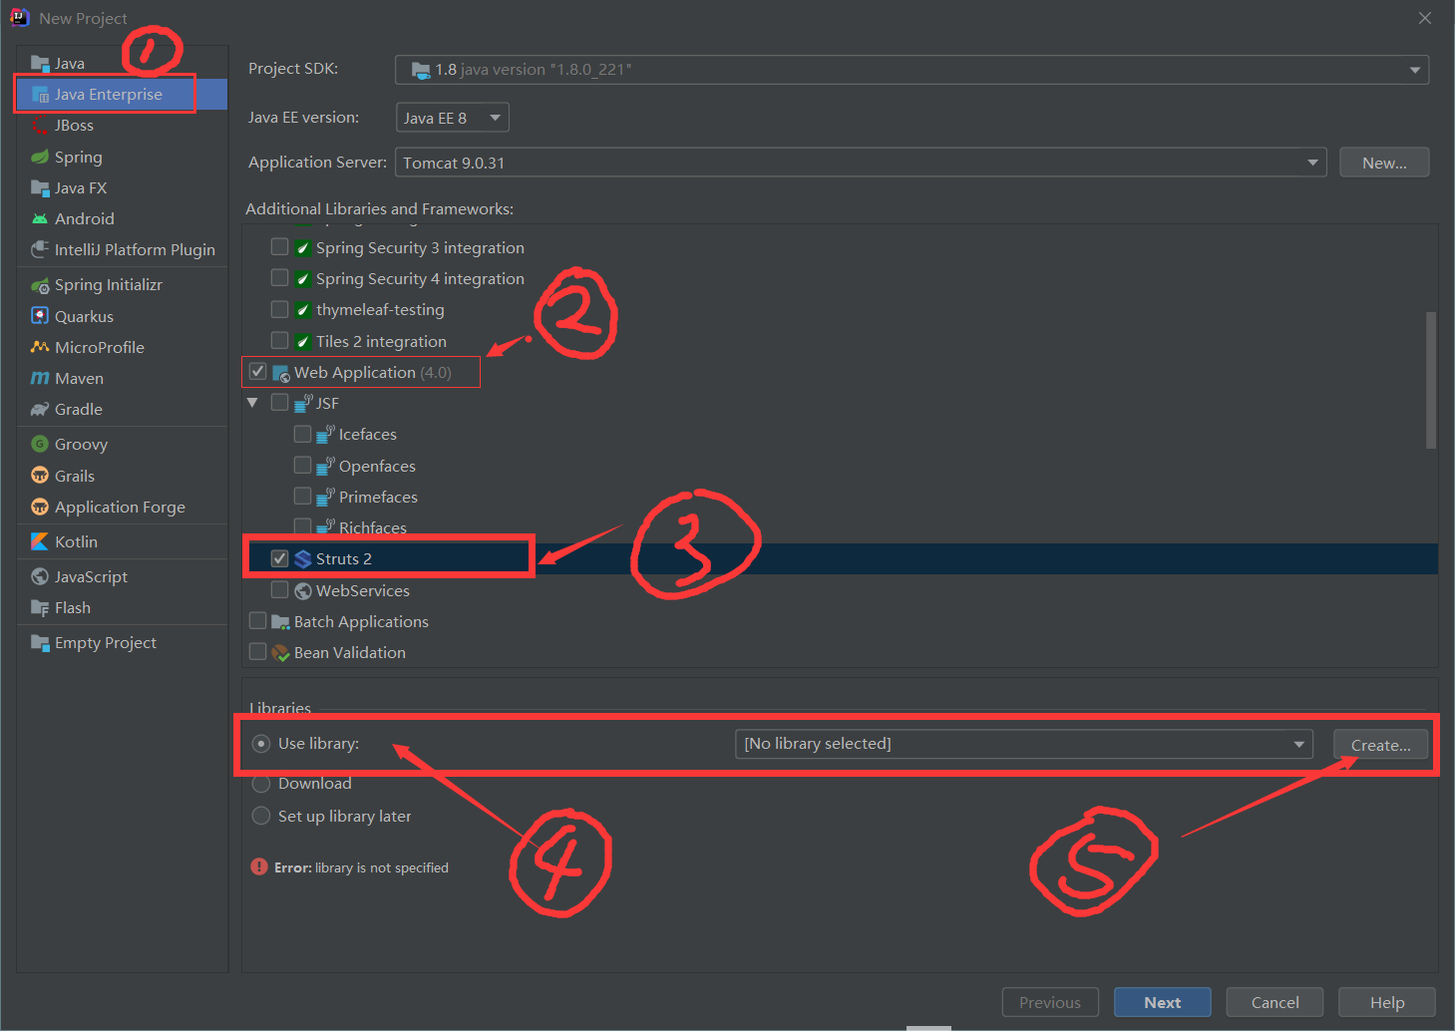Viewport: 1455px width, 1031px height.
Task: Select Set up library later radio
Action: pos(261,816)
